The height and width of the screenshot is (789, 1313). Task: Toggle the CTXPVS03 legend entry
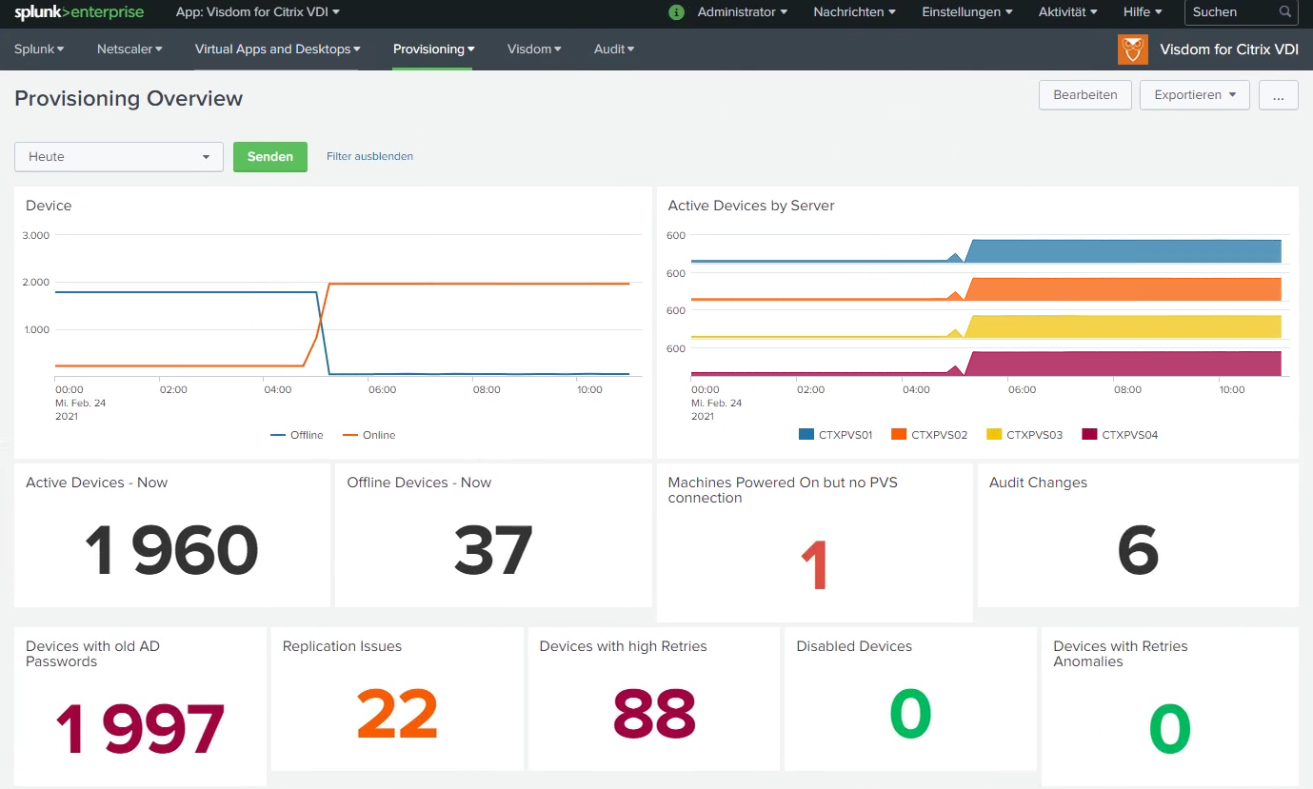click(x=1025, y=435)
